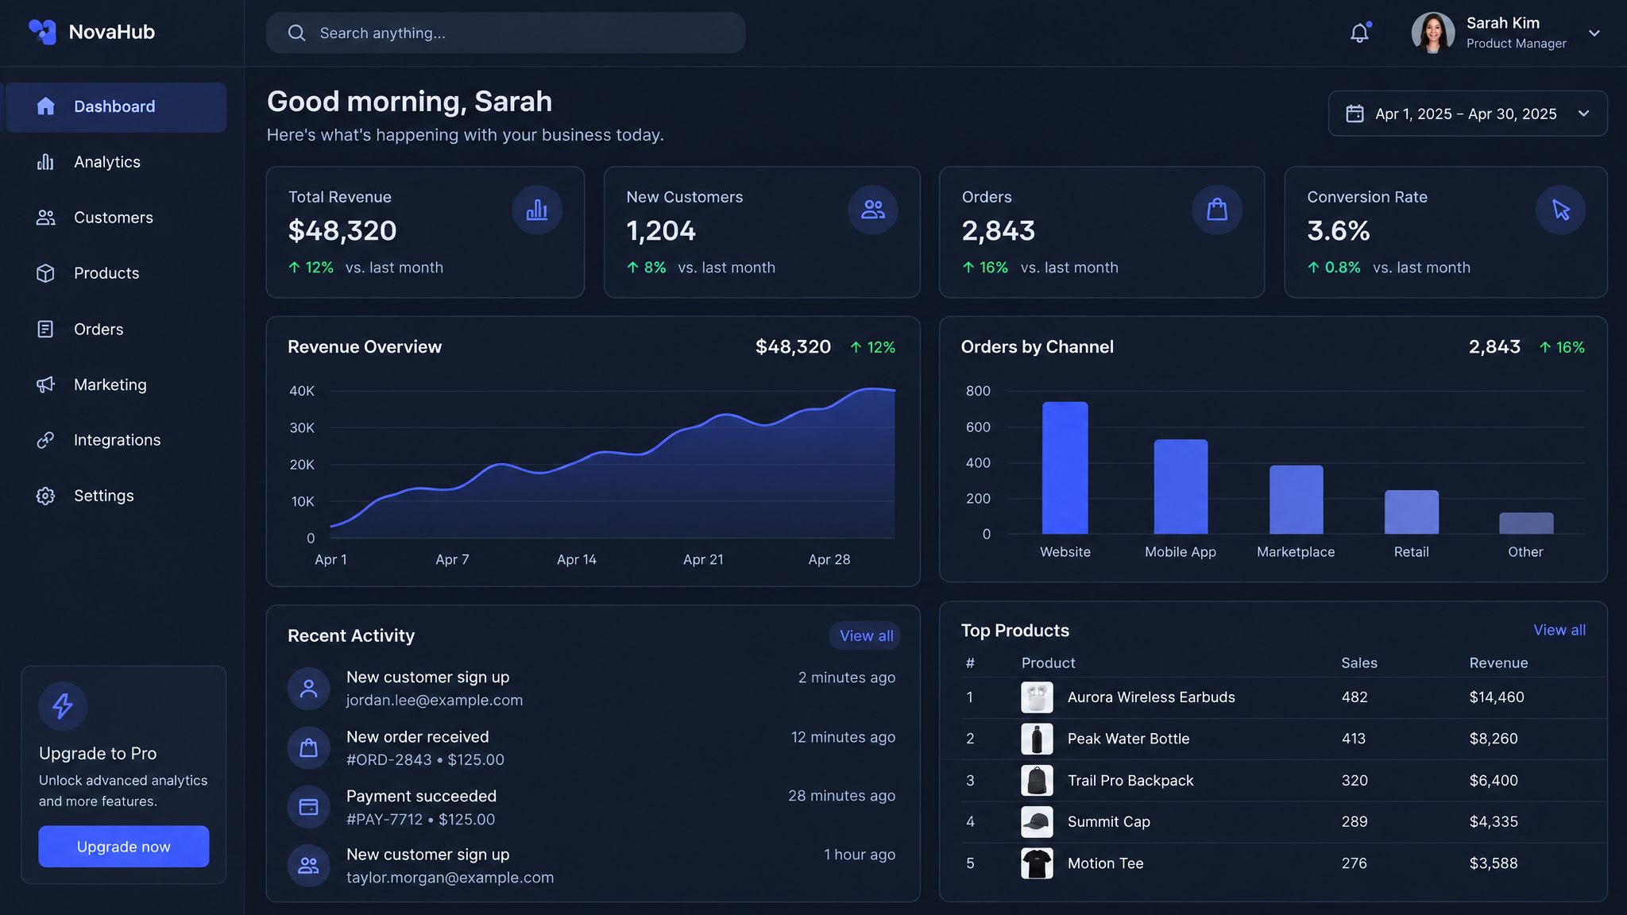Open Integrations from the sidebar

click(x=116, y=440)
